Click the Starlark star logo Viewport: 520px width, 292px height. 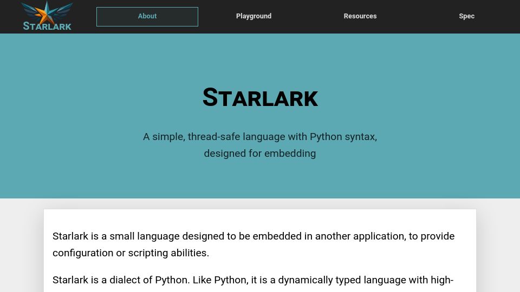pos(47,16)
